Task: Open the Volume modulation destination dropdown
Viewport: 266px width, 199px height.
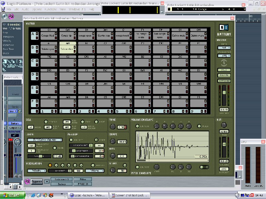Action: click(x=94, y=170)
